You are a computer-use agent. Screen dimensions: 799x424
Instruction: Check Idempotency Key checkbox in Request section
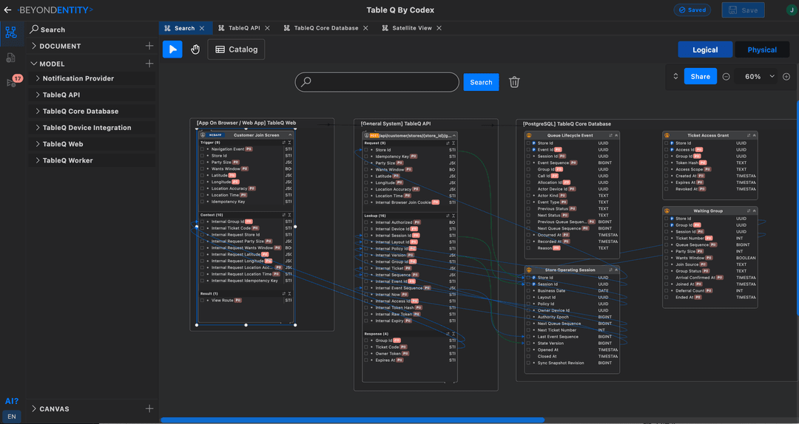[366, 157]
